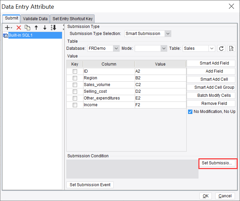This screenshot has width=240, height=201.
Task: Refresh the table list icon
Action: [221, 48]
